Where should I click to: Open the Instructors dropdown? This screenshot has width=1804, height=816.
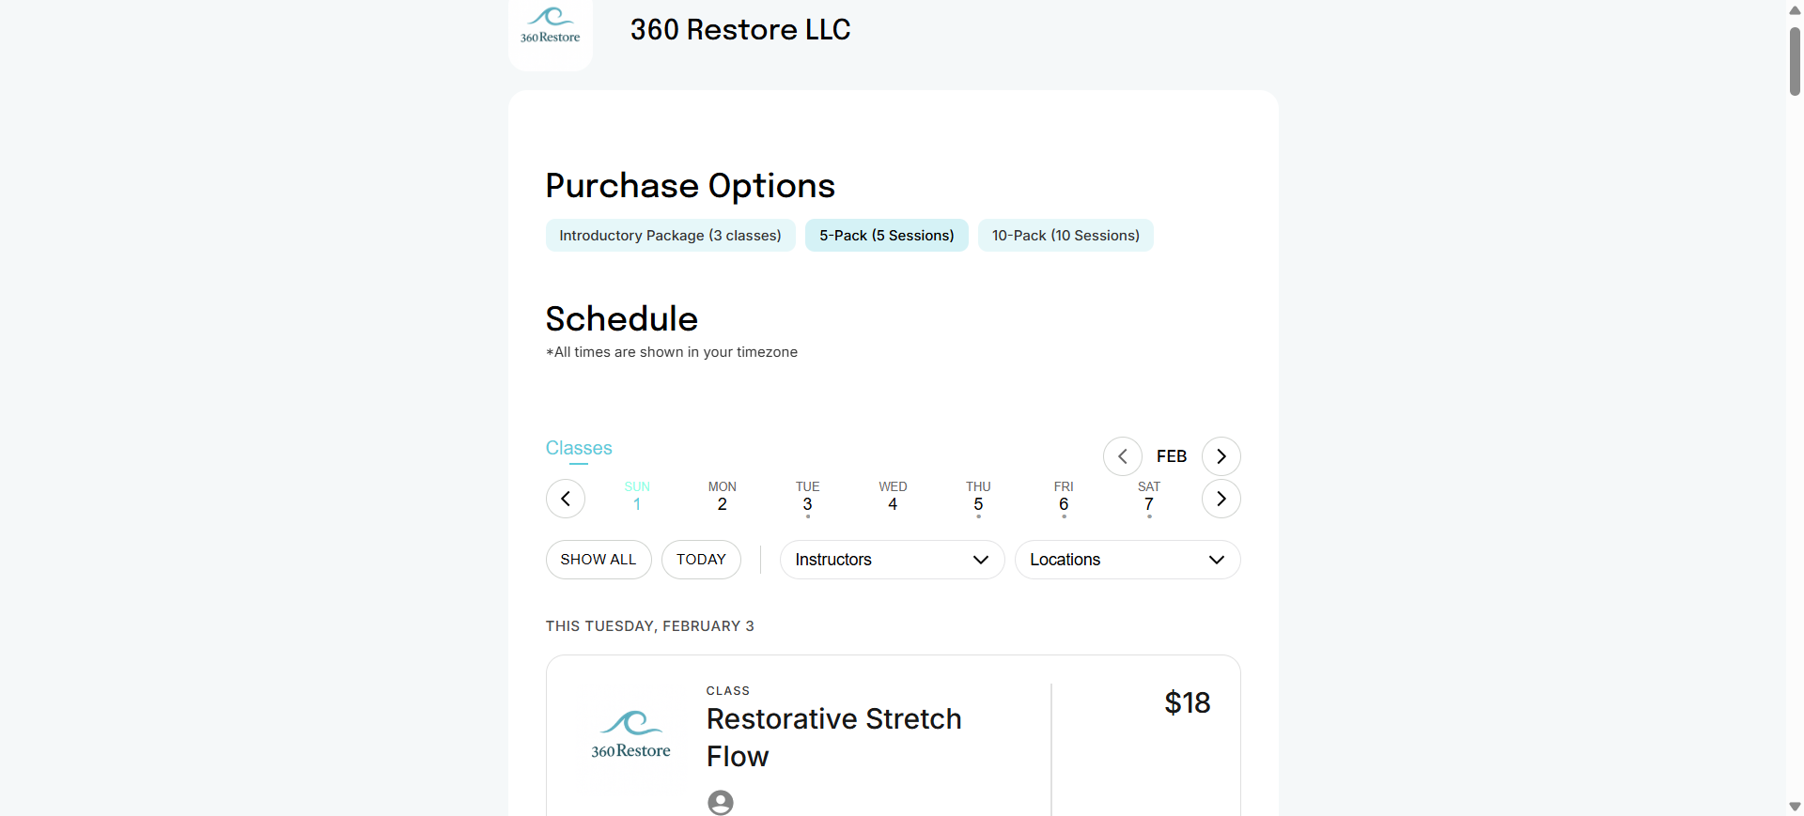(x=892, y=560)
